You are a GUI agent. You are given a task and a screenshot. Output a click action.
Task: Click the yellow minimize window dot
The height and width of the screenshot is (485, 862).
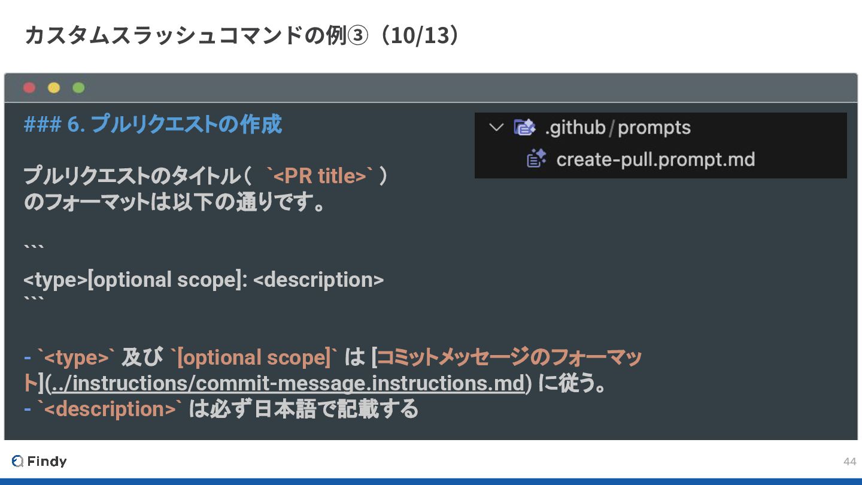54,88
